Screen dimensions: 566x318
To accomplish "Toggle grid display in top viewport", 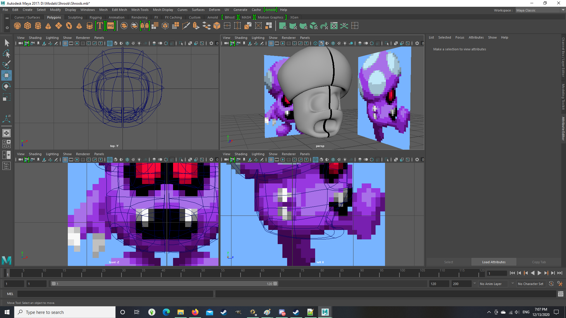I will (65, 43).
